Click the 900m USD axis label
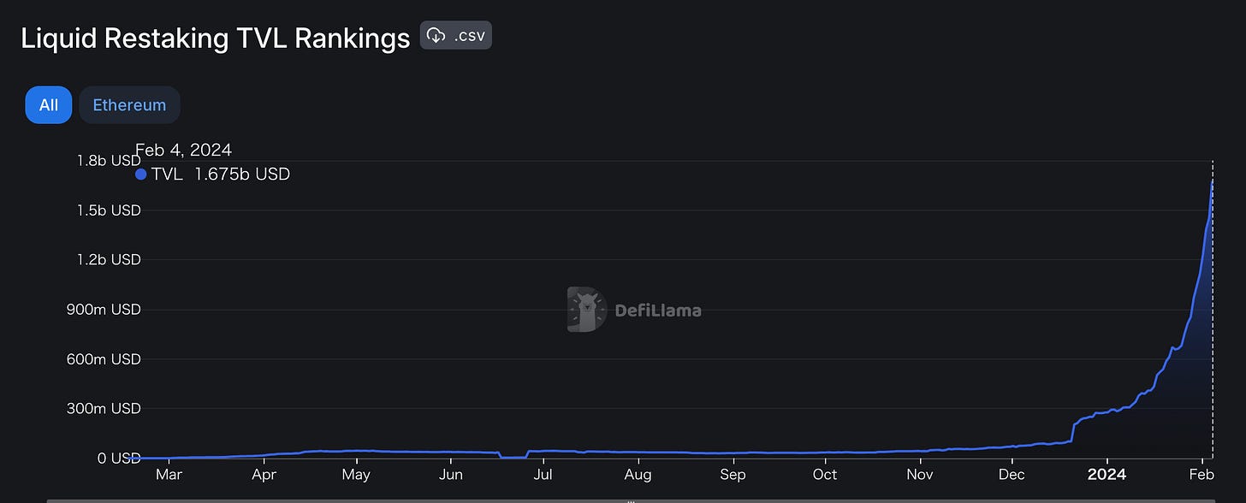1246x503 pixels. tap(103, 309)
